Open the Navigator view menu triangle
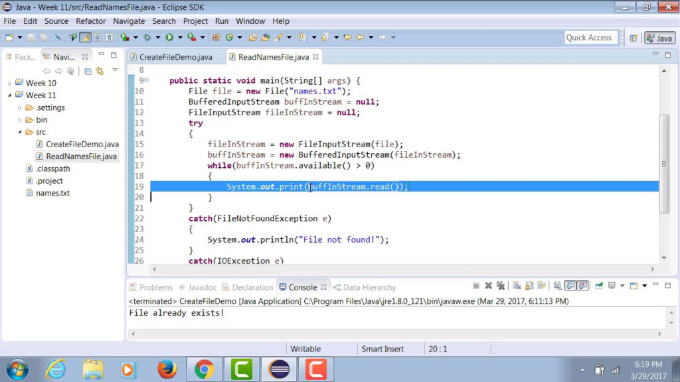Viewport: 680px width, 382px height. coord(115,70)
